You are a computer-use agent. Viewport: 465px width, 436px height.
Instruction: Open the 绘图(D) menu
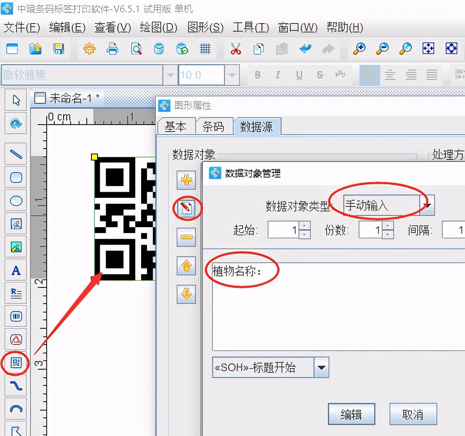point(158,27)
